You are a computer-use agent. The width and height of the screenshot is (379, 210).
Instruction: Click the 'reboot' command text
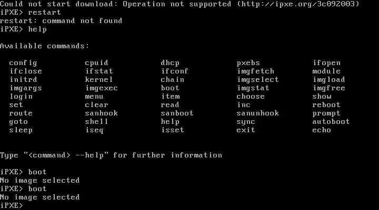tap(326, 105)
